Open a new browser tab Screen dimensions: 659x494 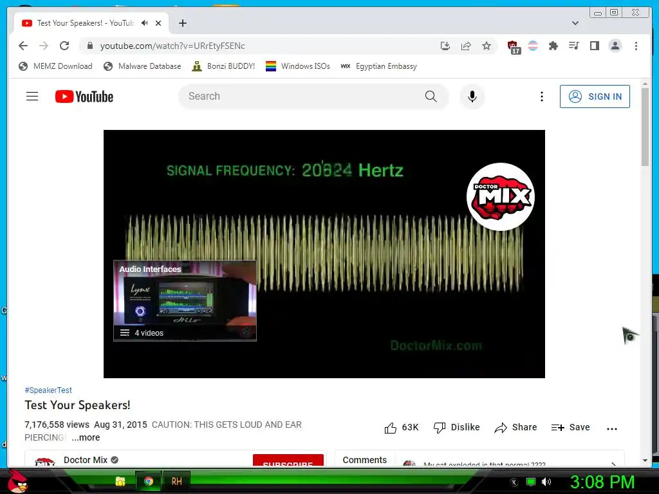[x=182, y=23]
